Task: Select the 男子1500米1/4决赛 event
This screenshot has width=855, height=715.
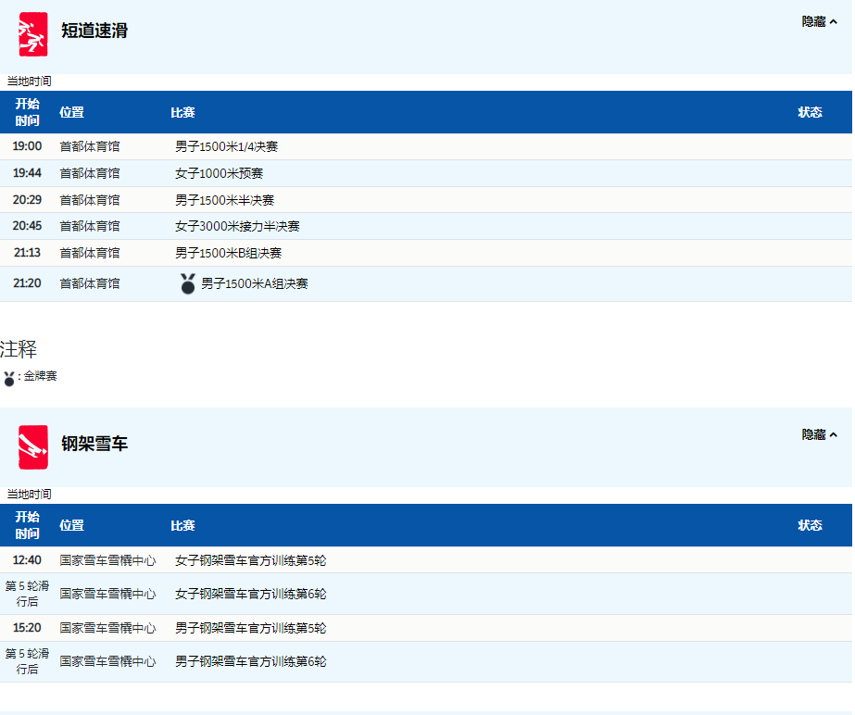Action: (x=226, y=146)
